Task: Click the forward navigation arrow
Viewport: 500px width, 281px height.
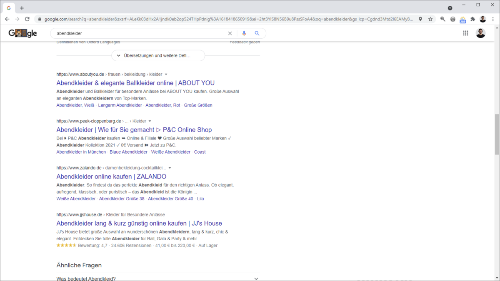Action: point(17,19)
